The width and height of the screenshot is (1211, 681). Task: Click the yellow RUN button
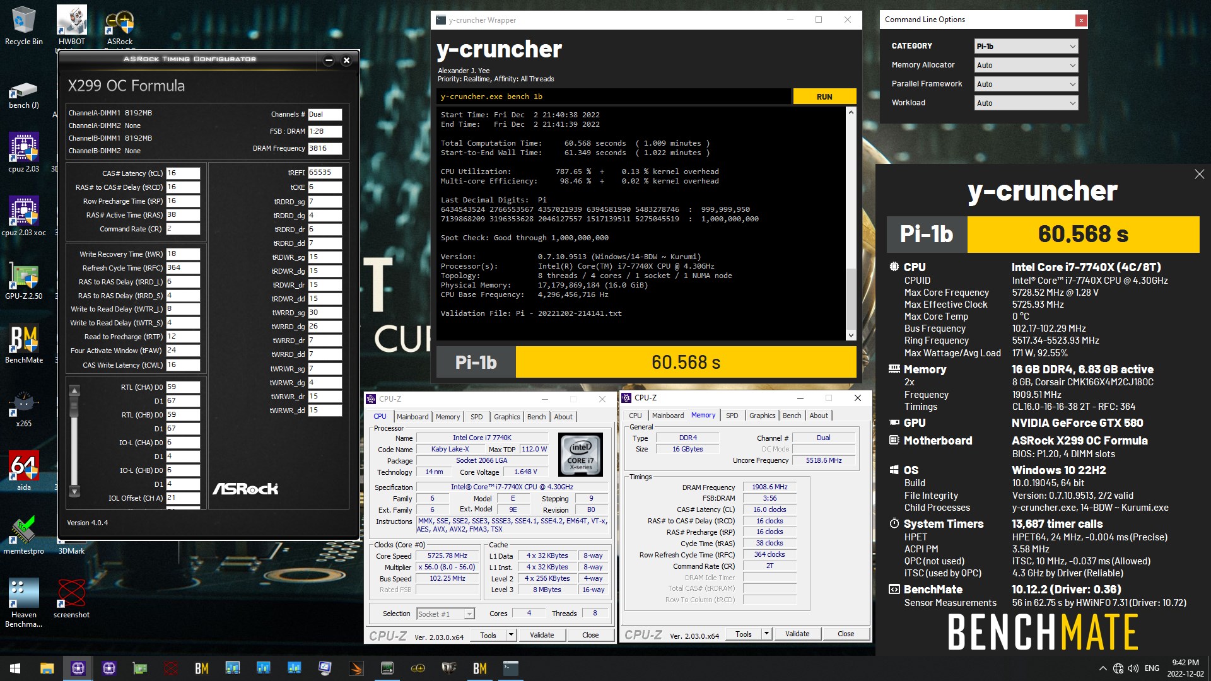[824, 96]
